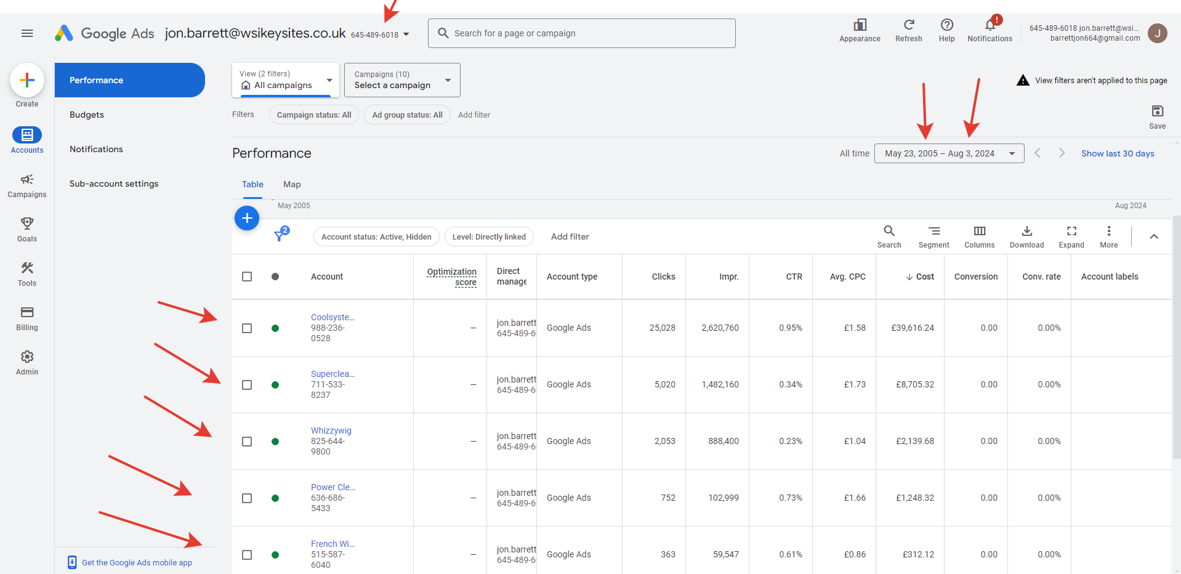Select Performance in the side menu
1181x574 pixels.
pos(130,80)
